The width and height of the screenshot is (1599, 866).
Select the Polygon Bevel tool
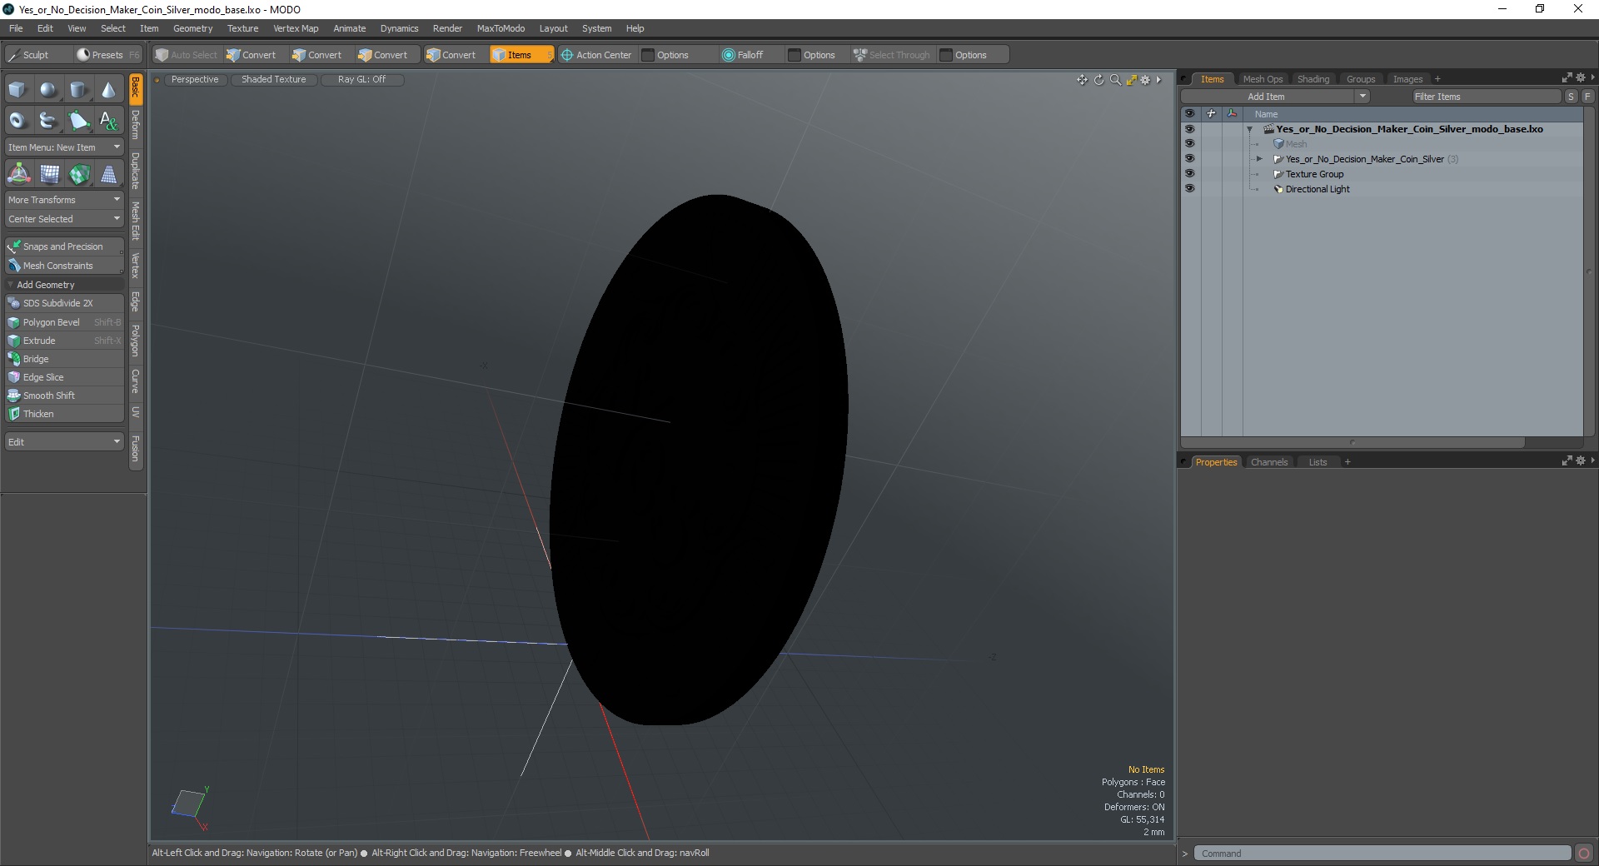[64, 322]
